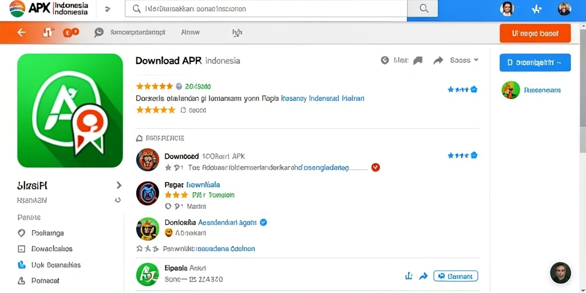Open the right-most profile avatar in header
Viewport: 586px width, 293px height.
point(564,9)
